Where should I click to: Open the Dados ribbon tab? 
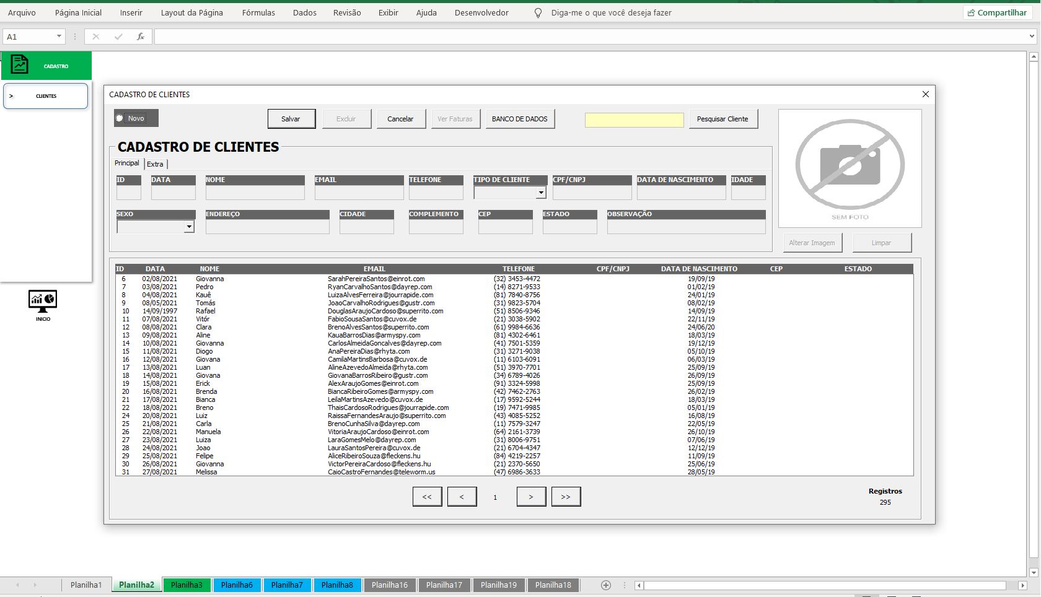point(305,12)
